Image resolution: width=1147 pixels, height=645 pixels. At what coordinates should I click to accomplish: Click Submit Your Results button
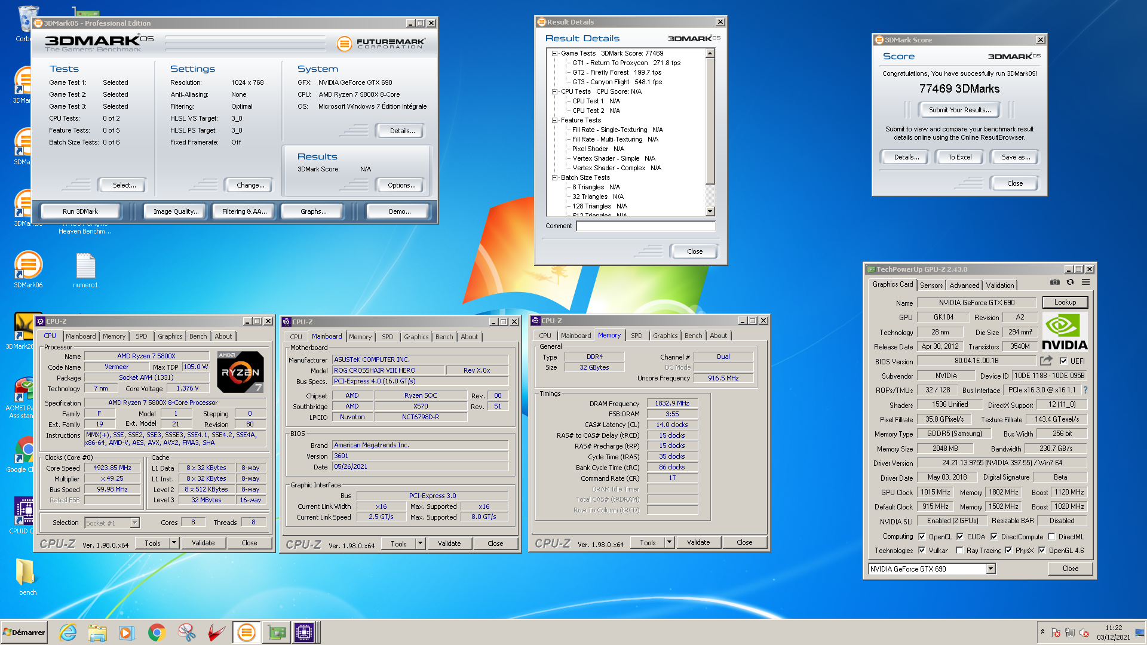[x=959, y=110]
